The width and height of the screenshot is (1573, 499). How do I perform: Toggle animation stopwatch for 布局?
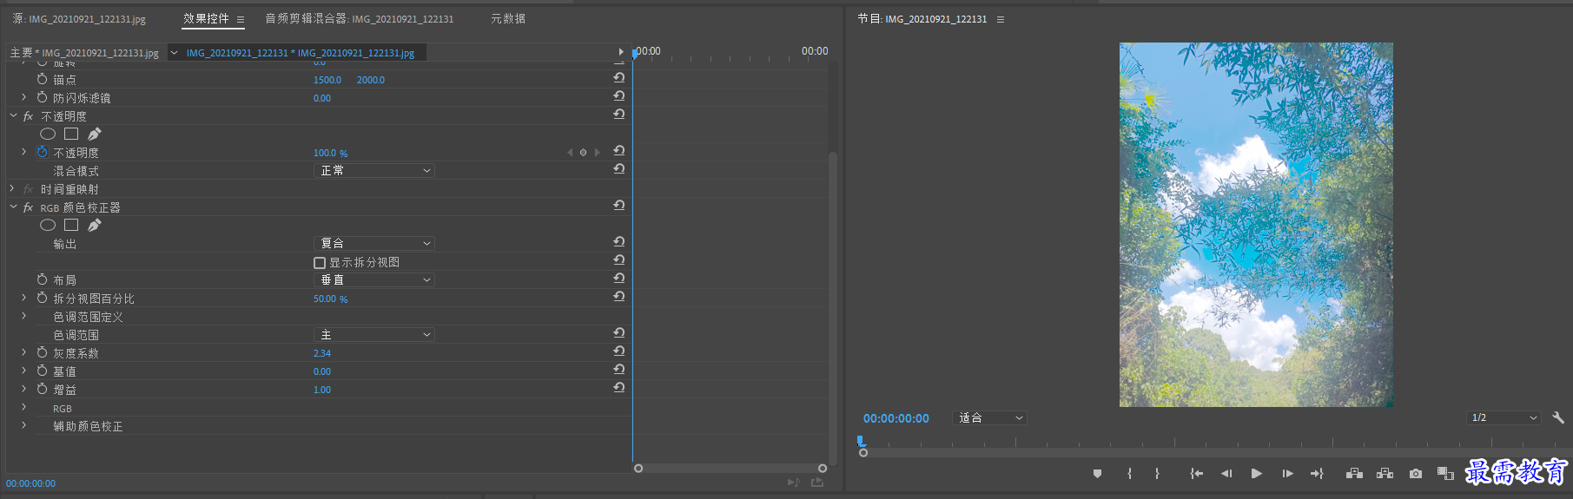(42, 279)
